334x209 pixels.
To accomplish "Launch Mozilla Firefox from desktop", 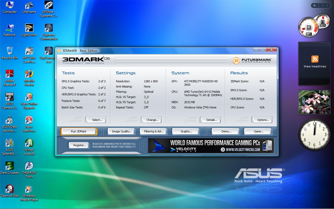I will point(29,78).
